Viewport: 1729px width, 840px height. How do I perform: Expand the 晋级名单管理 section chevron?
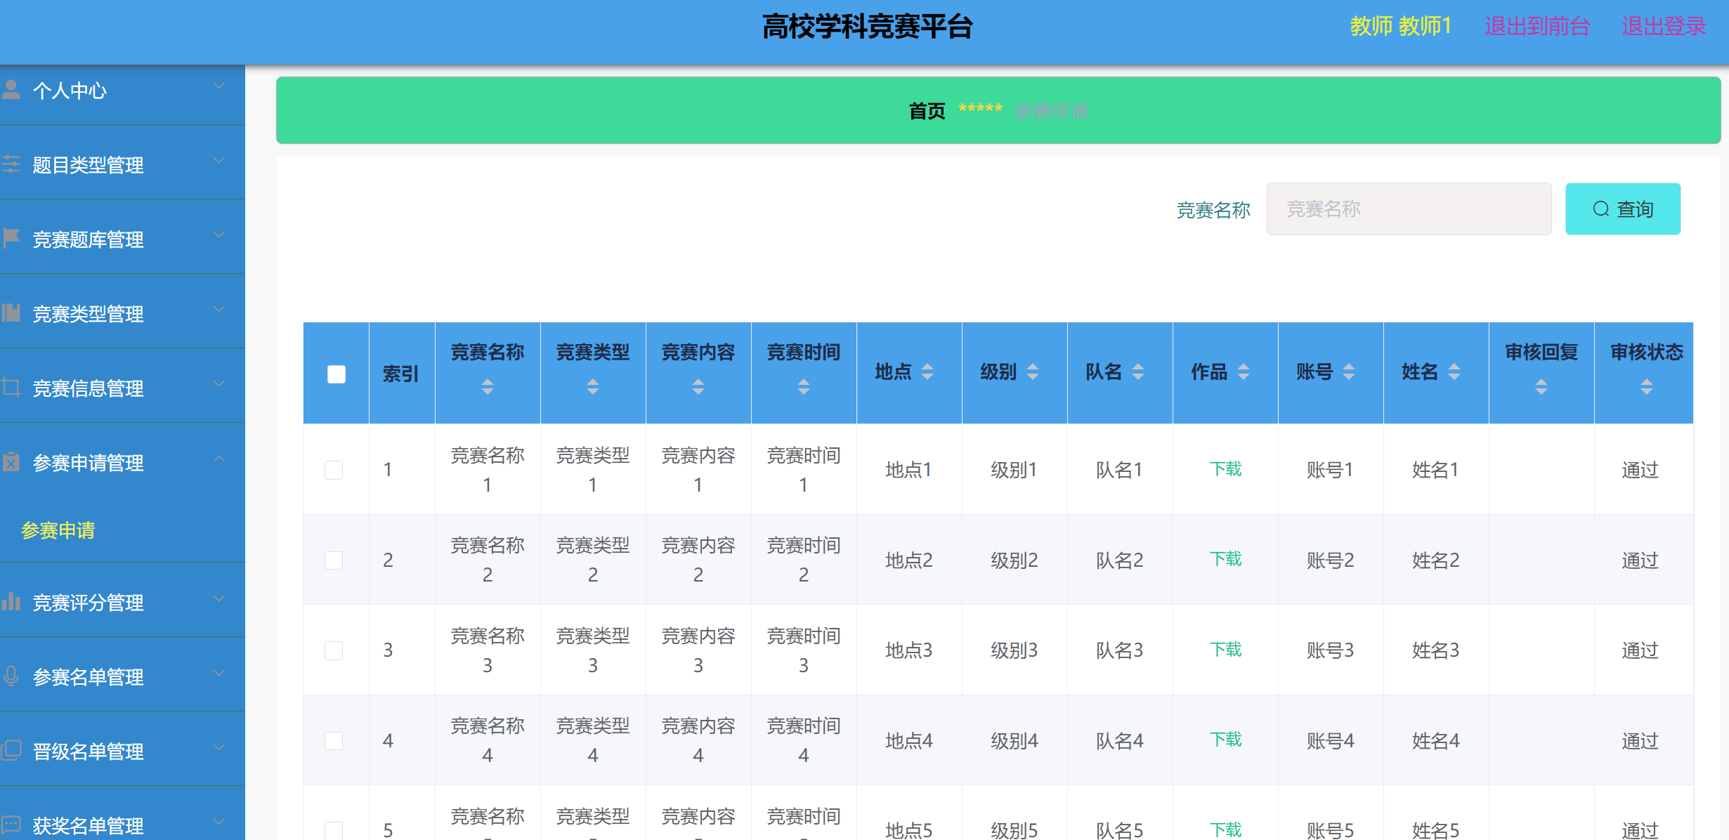coord(218,747)
